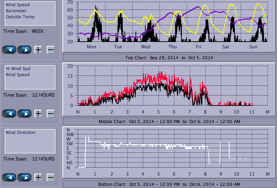Click the Bottom Chart date range label
277x188 pixels.
pyautogui.click(x=169, y=184)
